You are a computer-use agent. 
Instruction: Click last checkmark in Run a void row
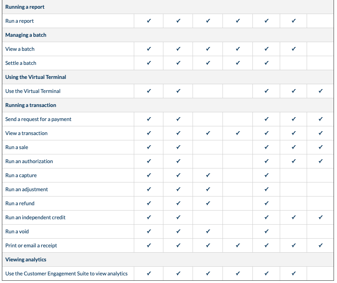tap(266, 232)
